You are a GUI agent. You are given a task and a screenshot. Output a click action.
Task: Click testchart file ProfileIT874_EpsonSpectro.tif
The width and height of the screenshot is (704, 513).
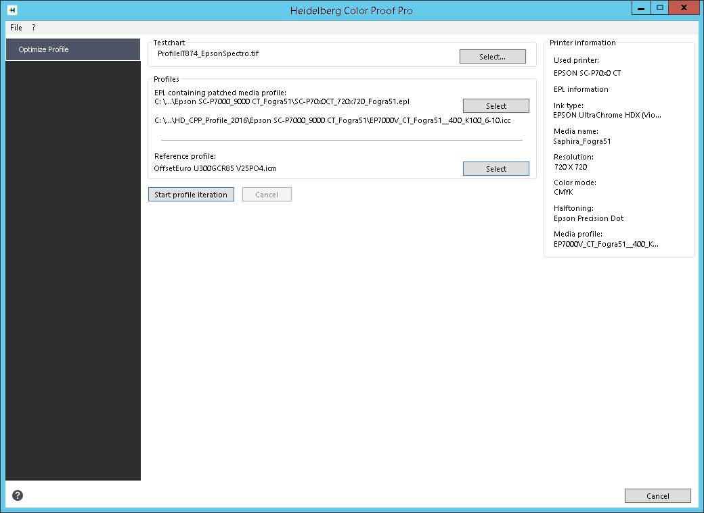pos(208,53)
